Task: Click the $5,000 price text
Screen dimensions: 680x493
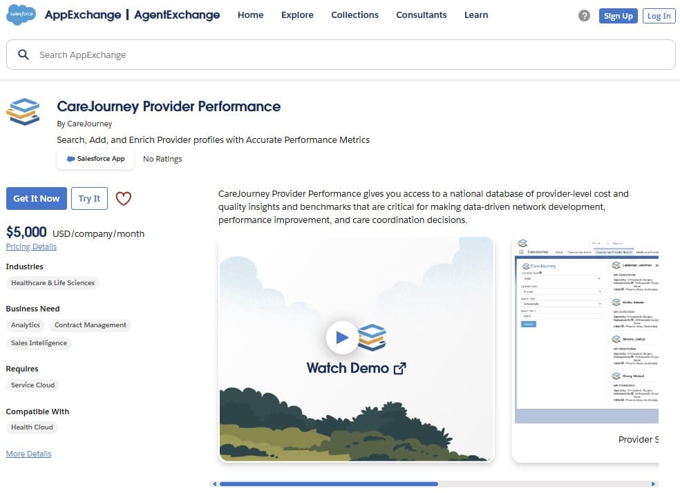Action: tap(26, 232)
